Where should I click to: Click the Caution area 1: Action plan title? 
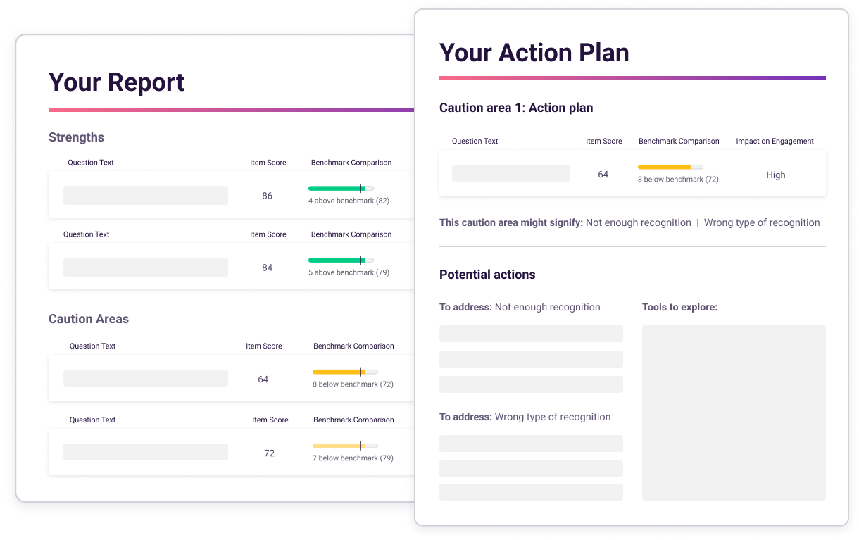pos(516,108)
